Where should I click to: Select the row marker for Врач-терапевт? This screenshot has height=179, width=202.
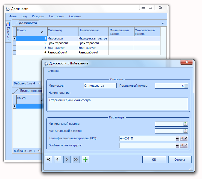[x=14, y=43]
